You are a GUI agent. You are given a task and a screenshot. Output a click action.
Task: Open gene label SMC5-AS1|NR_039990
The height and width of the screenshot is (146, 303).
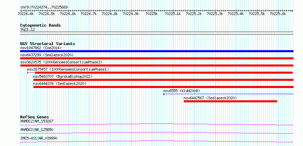tap(39, 138)
